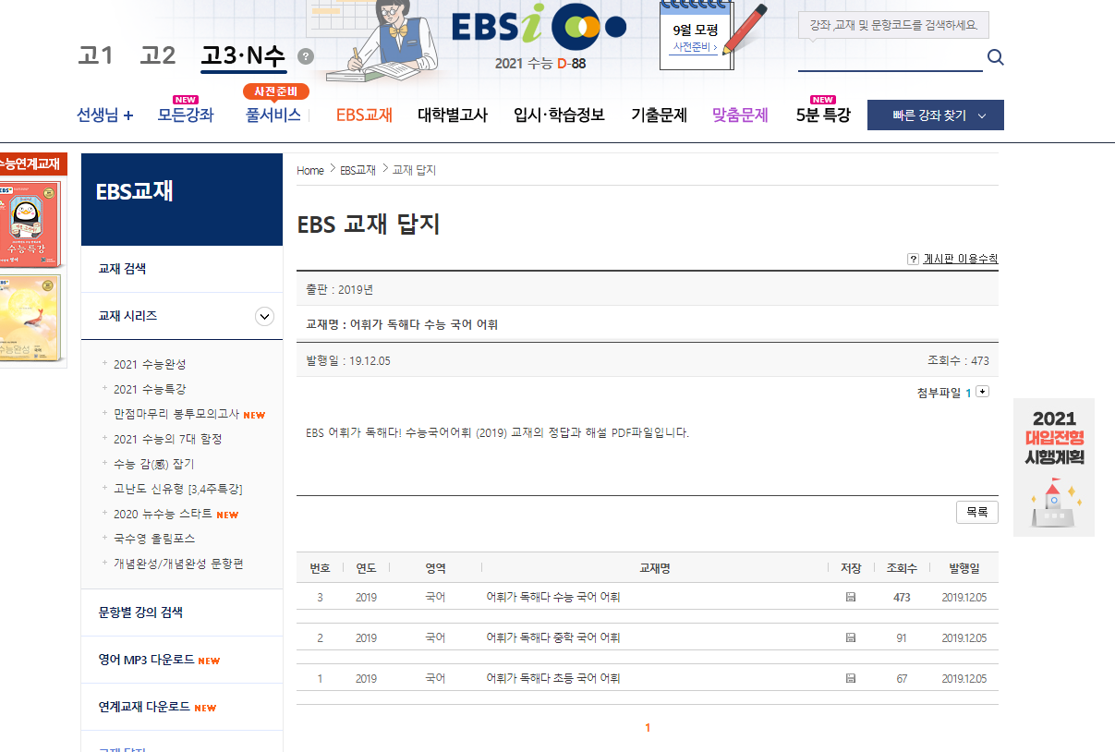This screenshot has width=1115, height=752.
Task: Open the 대학별고사 menu
Action: [453, 115]
